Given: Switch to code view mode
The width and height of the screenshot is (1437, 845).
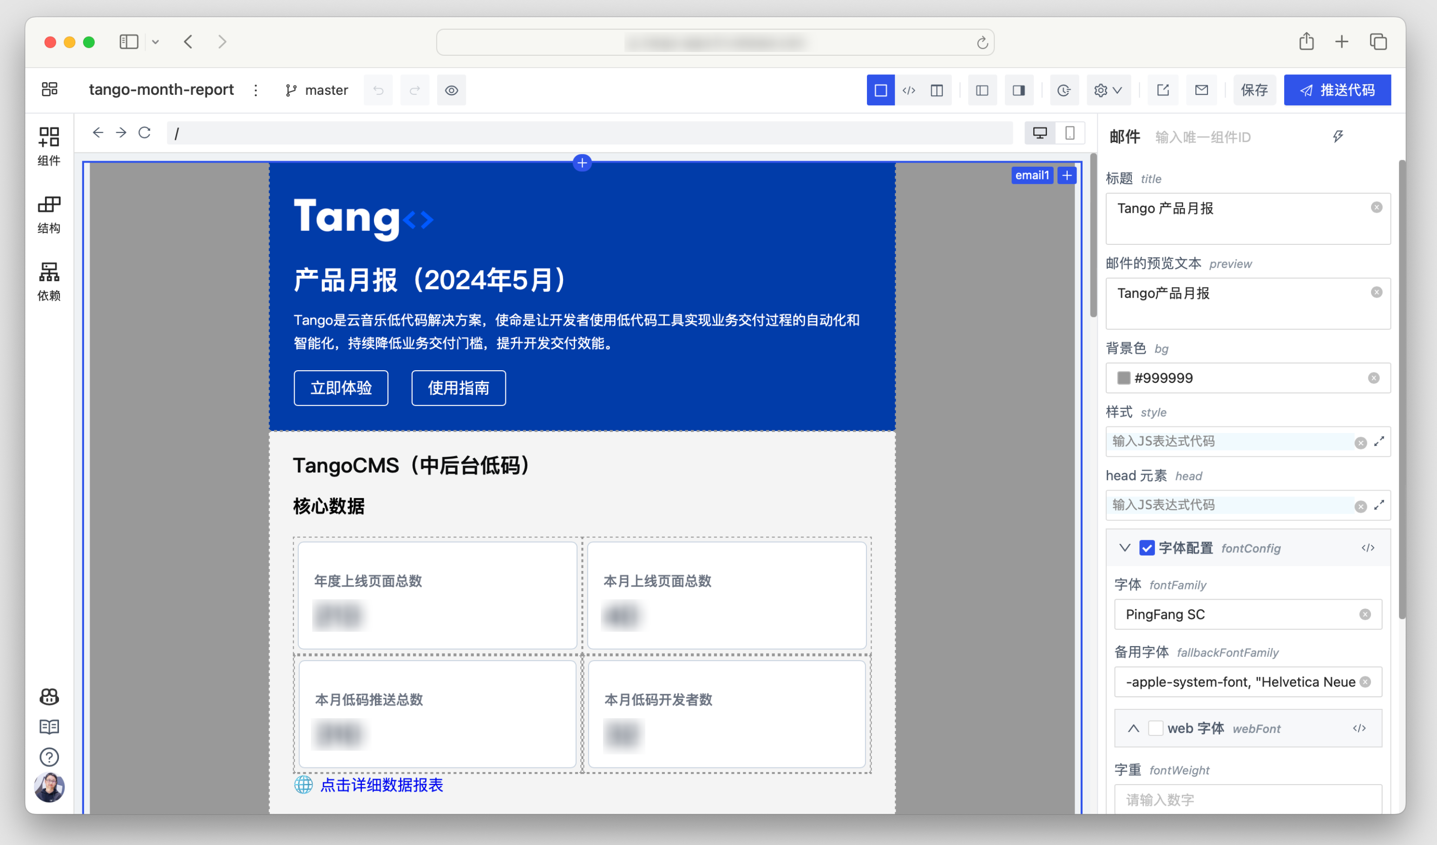Looking at the screenshot, I should pyautogui.click(x=908, y=90).
